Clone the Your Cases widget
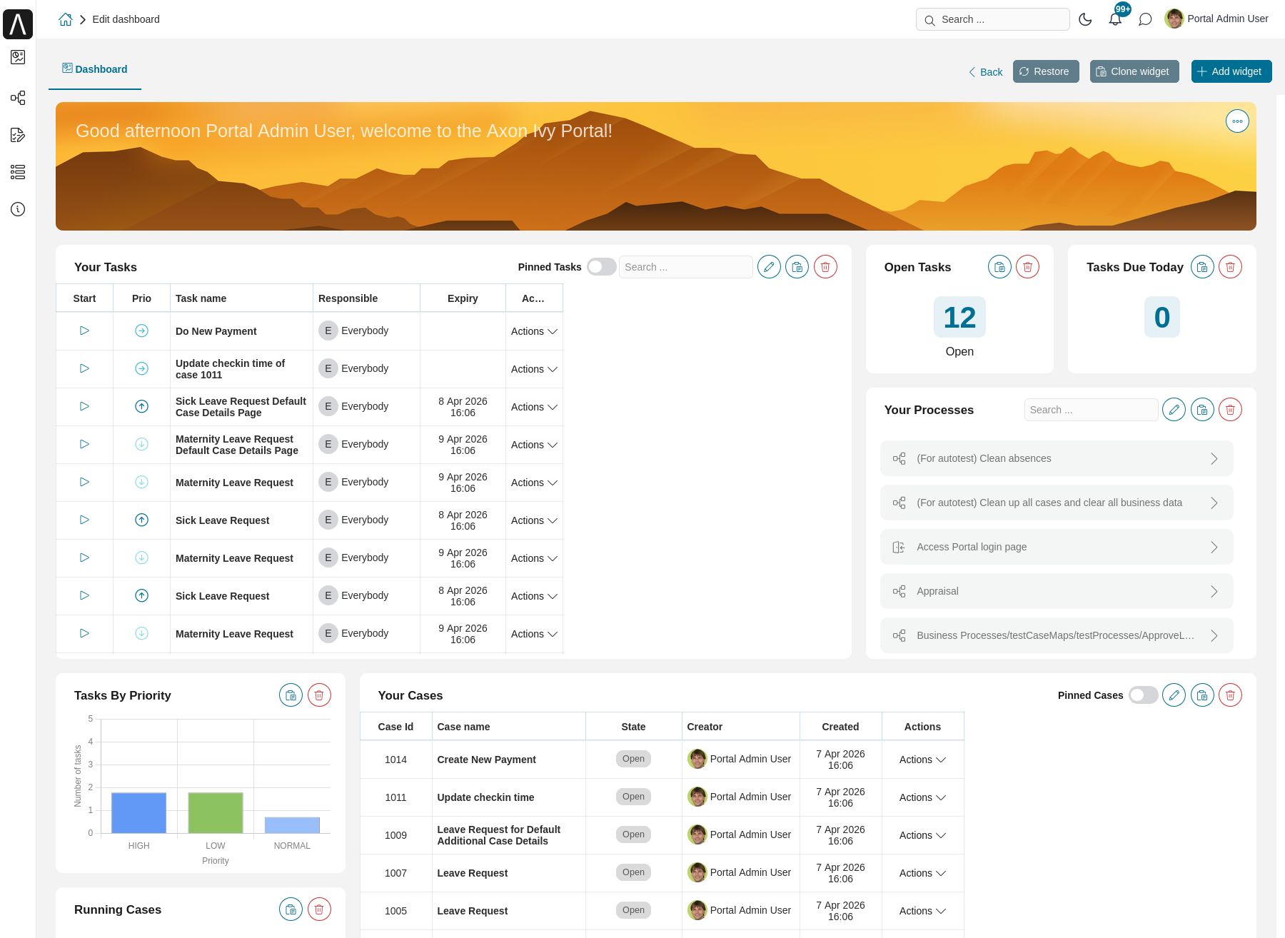 click(x=1202, y=695)
